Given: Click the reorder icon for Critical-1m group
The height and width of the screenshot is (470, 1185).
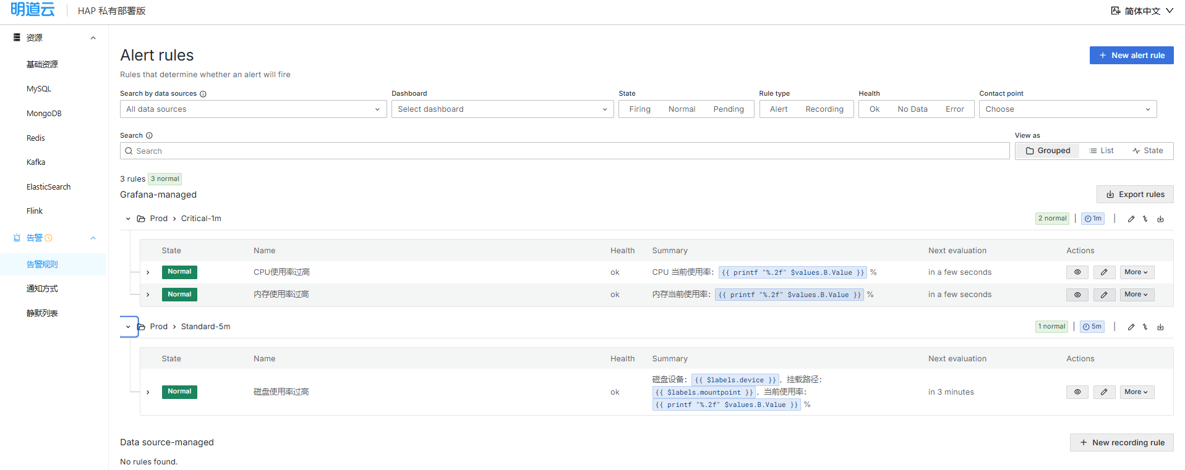Looking at the screenshot, I should pos(1145,219).
